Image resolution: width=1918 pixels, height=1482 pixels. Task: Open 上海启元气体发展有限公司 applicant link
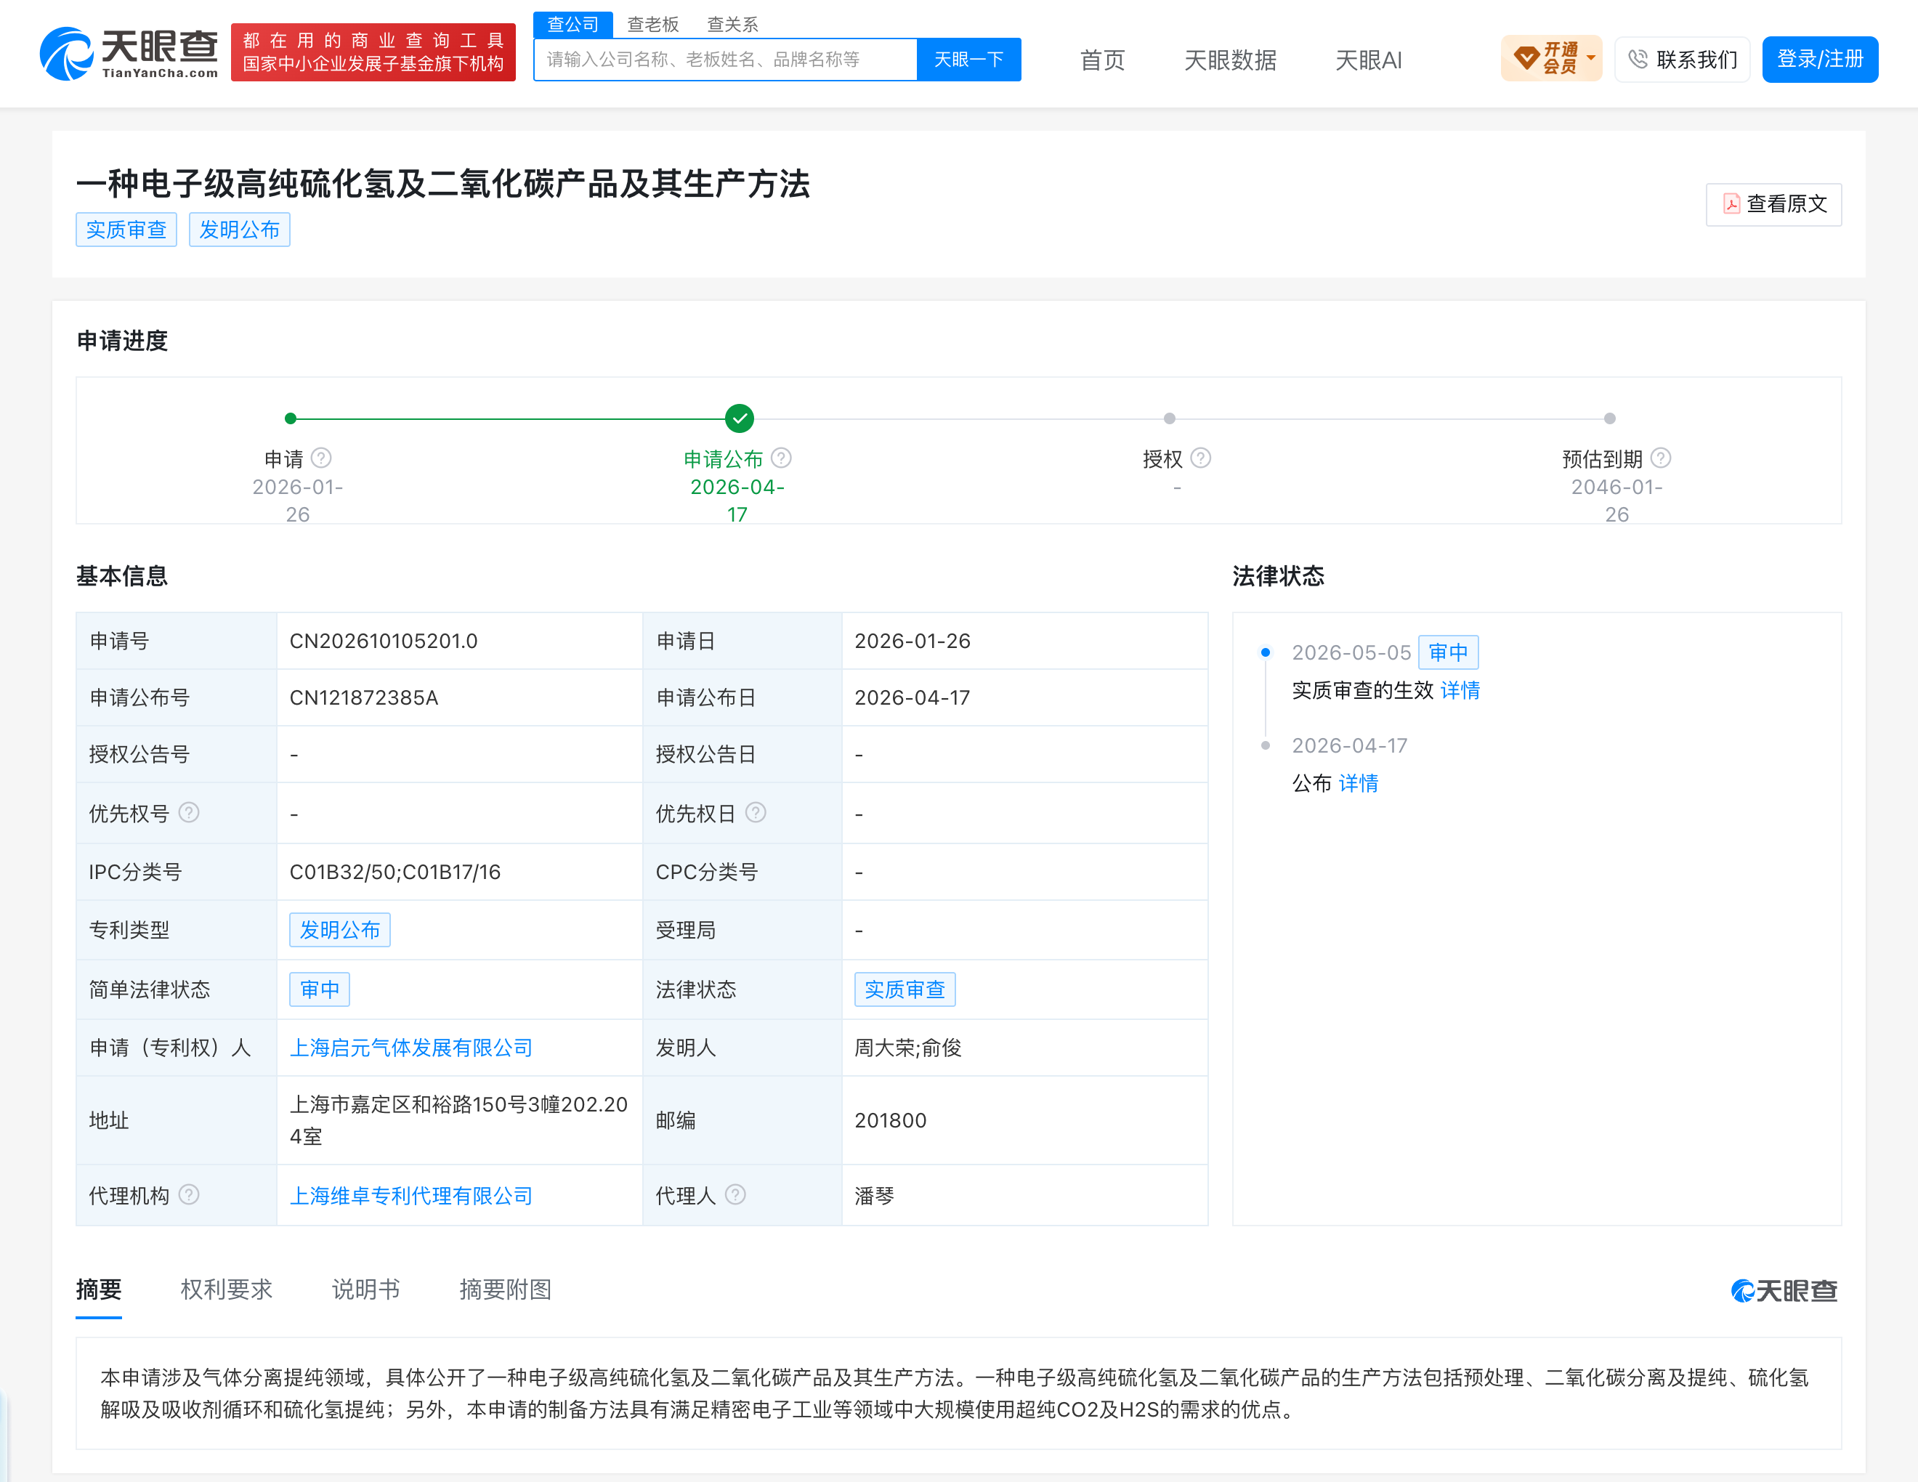click(411, 1048)
